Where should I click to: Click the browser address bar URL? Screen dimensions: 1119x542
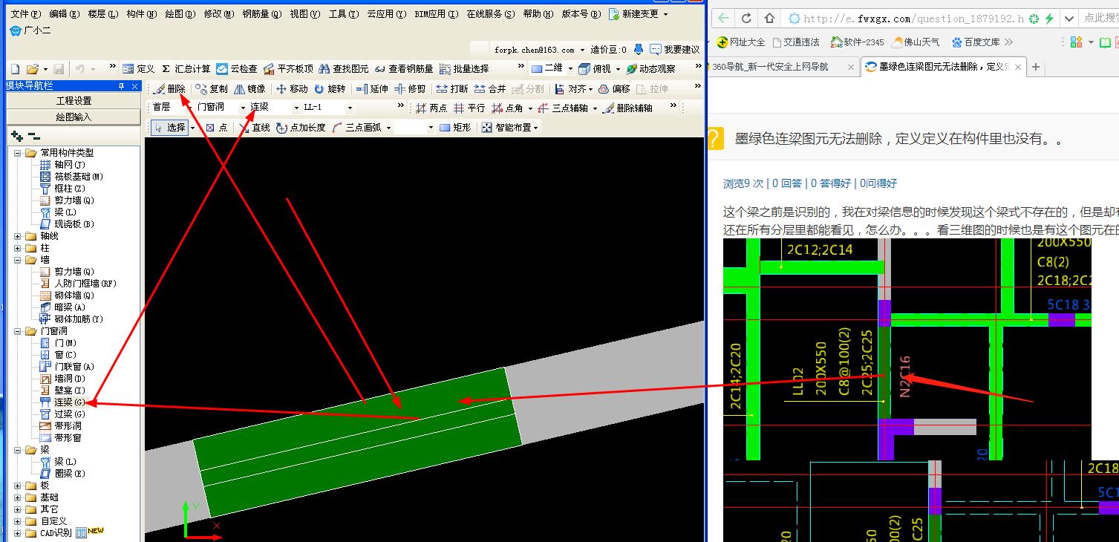click(913, 19)
